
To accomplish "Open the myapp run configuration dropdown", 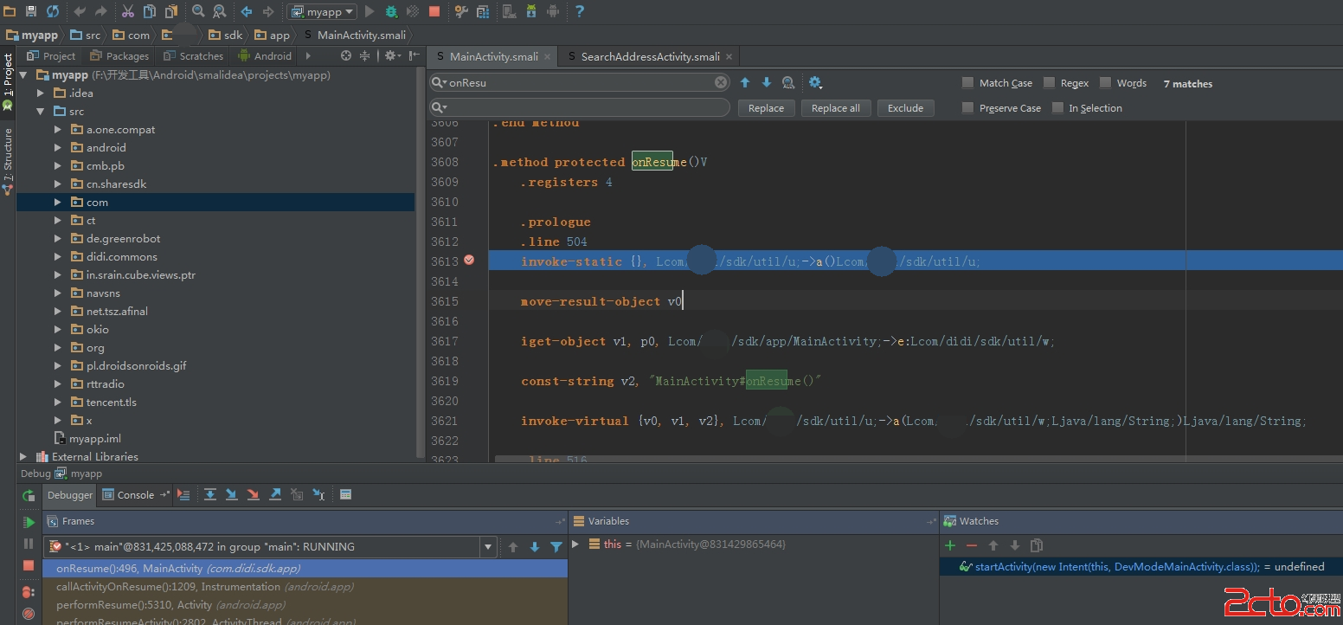I will [x=323, y=11].
